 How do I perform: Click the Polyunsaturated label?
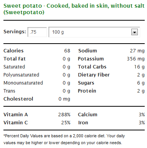point(21,75)
